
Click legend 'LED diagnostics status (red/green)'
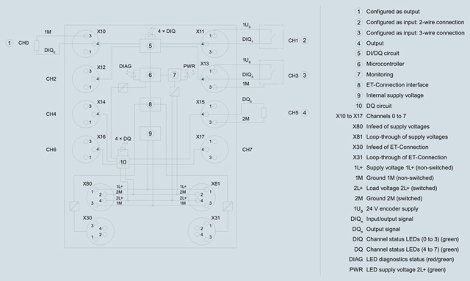click(410, 259)
